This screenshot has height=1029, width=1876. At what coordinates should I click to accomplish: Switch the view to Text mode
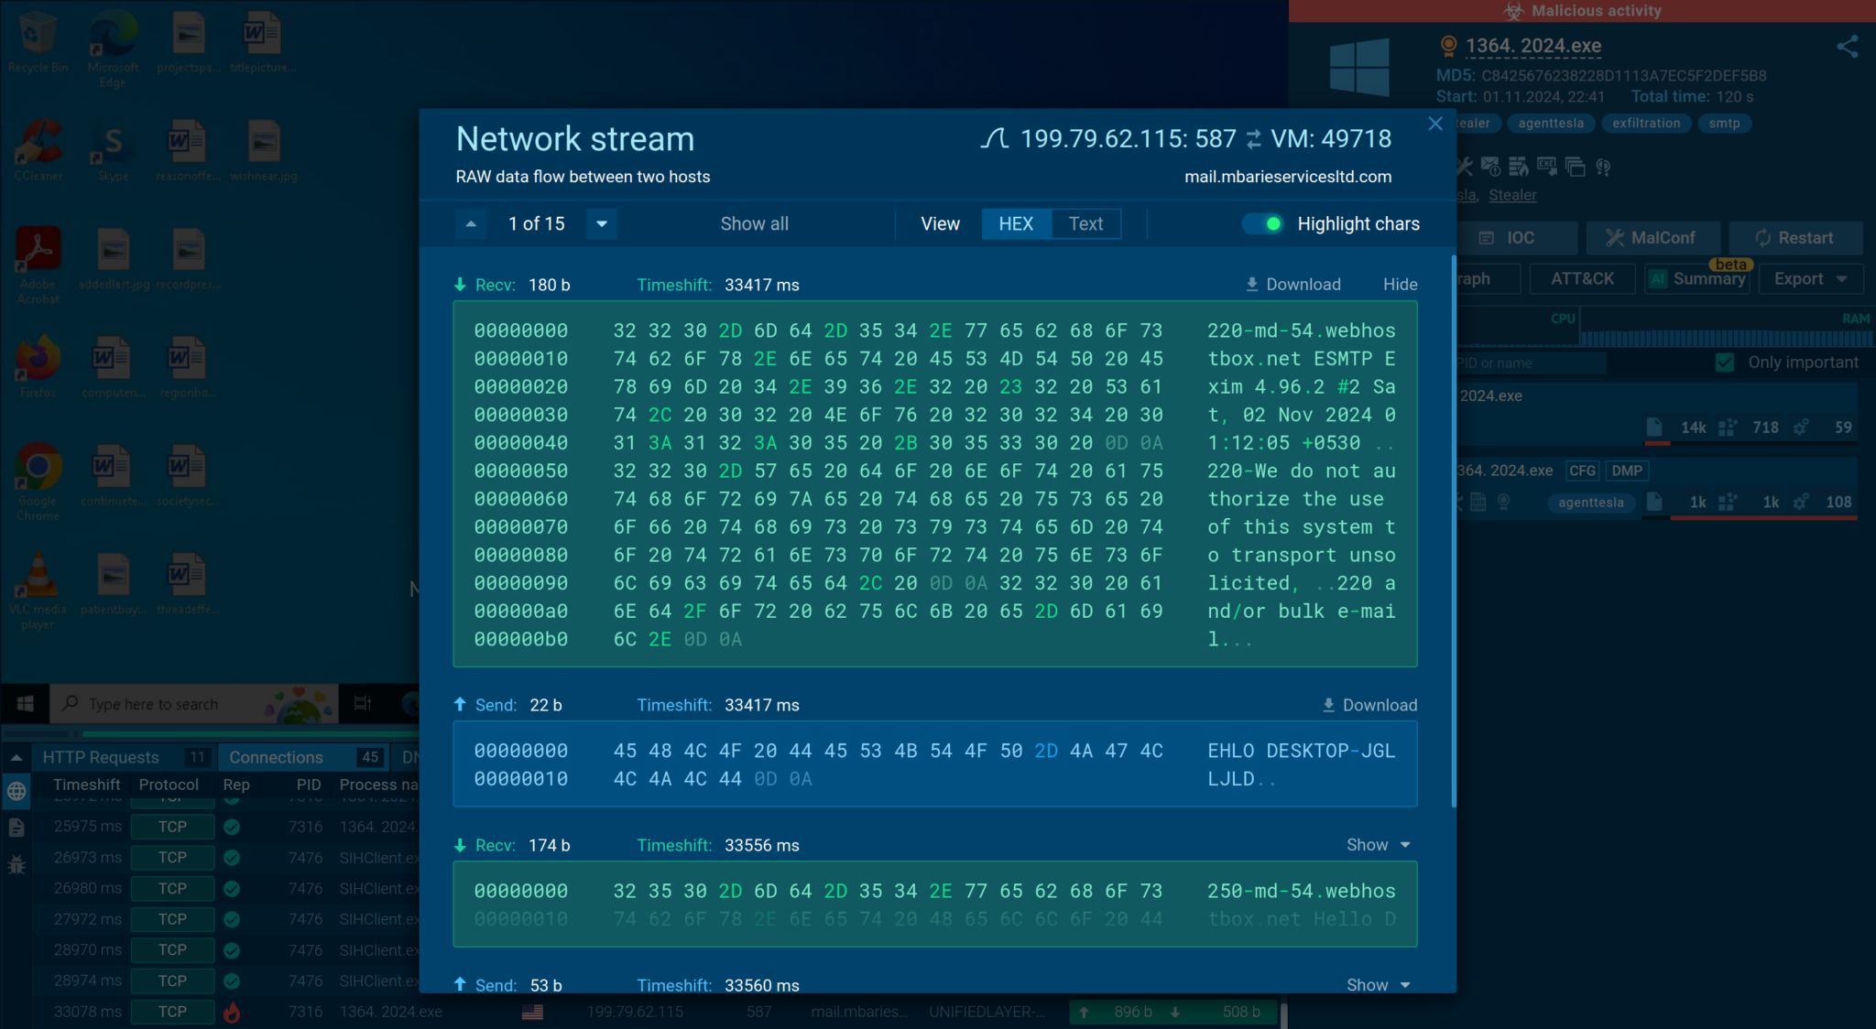click(x=1085, y=224)
